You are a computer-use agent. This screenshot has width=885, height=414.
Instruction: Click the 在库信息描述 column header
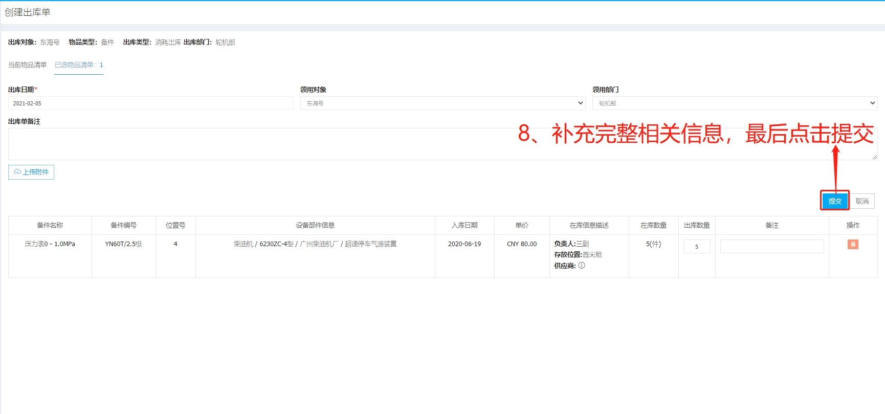coord(589,225)
